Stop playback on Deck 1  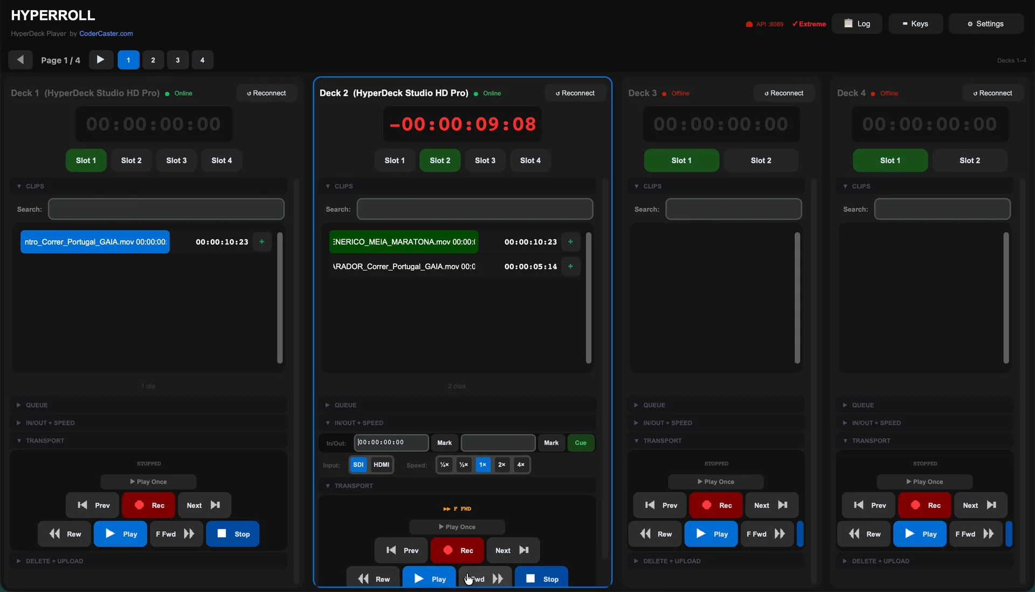233,534
